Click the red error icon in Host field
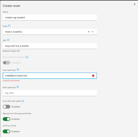This screenshot has width=138, height=137. [93, 76]
